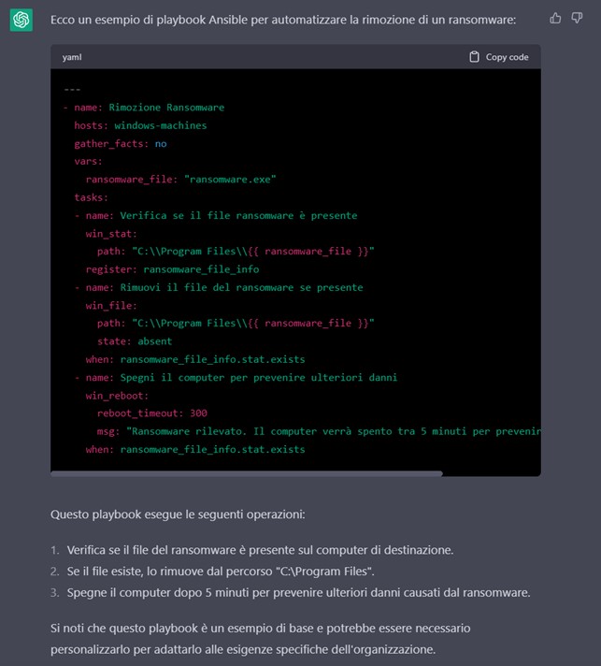The image size is (601, 666).
Task: Click the 'state: absent' line
Action: (135, 341)
